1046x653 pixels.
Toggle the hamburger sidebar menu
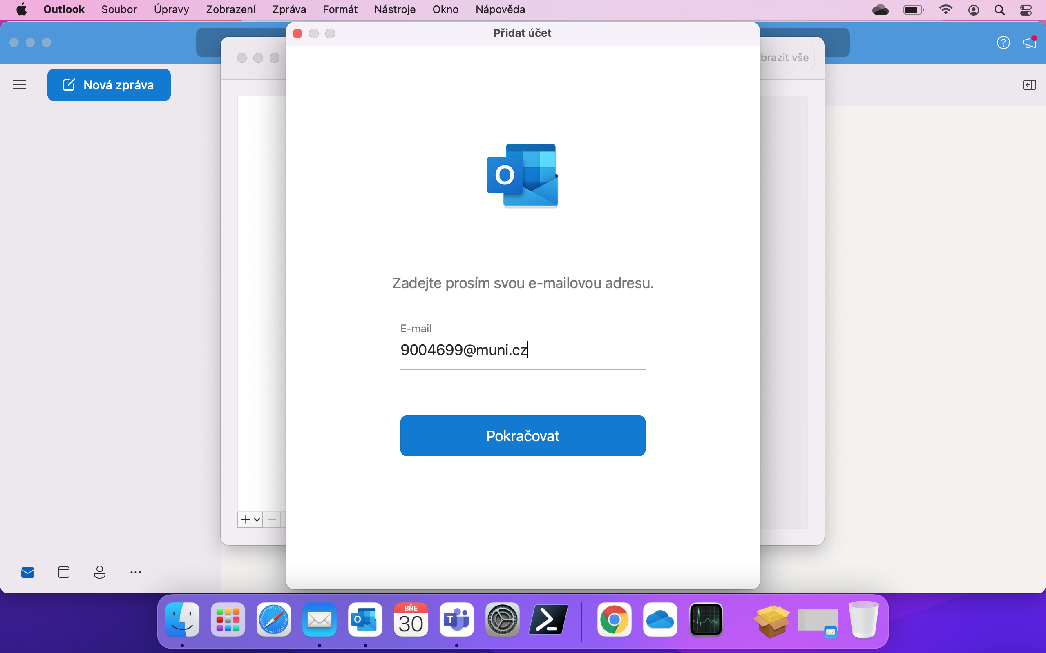point(20,84)
